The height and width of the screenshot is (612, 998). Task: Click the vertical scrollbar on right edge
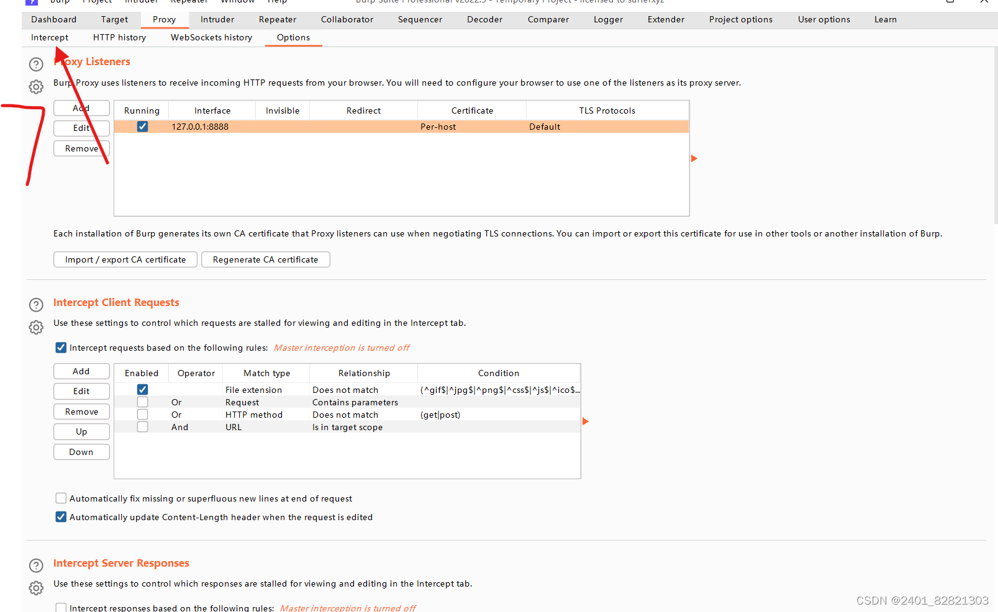click(995, 137)
